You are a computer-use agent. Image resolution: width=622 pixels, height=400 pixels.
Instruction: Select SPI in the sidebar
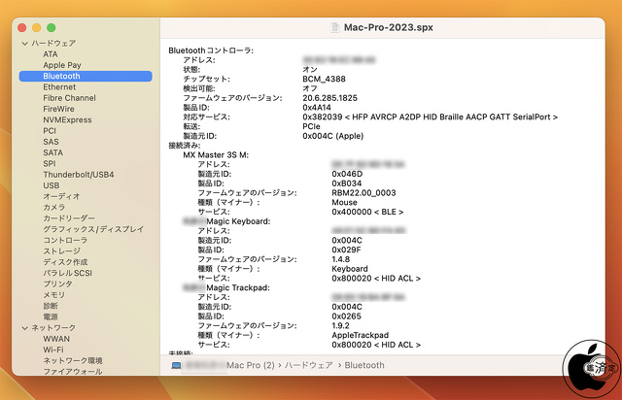50,164
